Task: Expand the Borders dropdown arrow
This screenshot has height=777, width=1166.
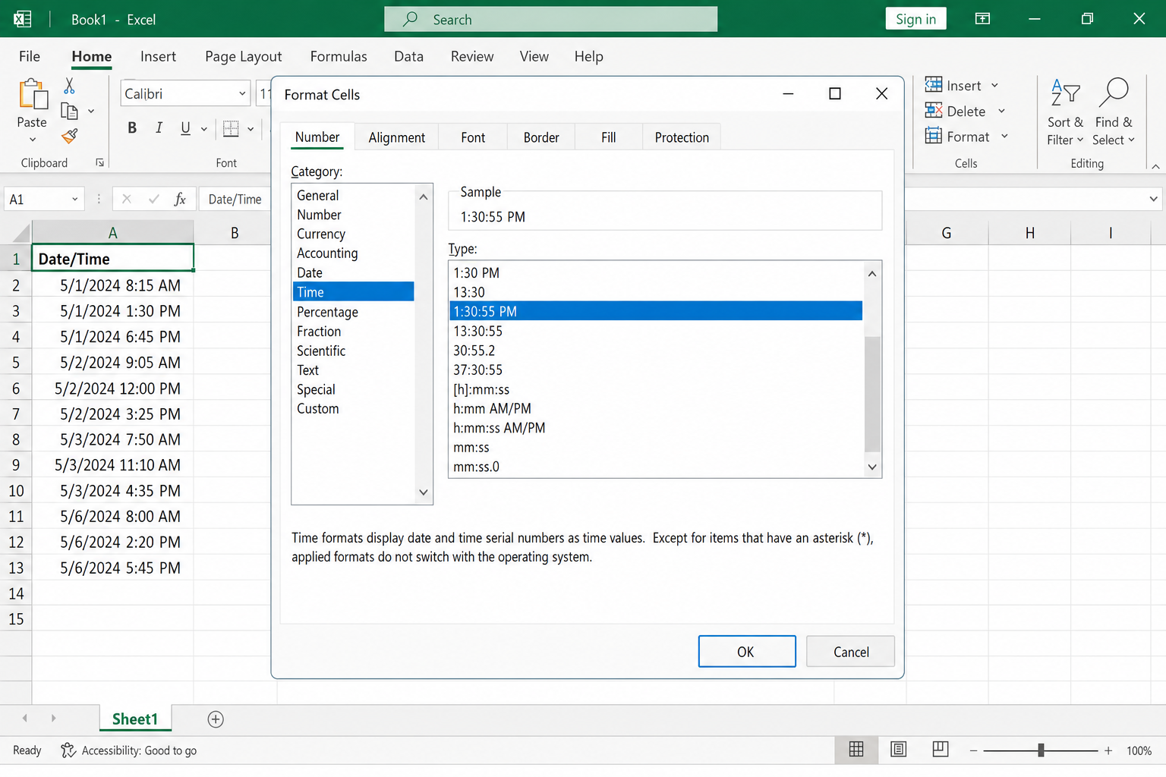Action: click(251, 129)
